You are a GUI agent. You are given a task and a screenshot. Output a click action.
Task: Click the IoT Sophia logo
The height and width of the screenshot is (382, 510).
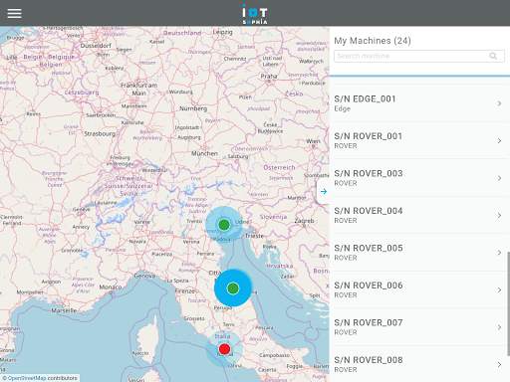point(255,14)
